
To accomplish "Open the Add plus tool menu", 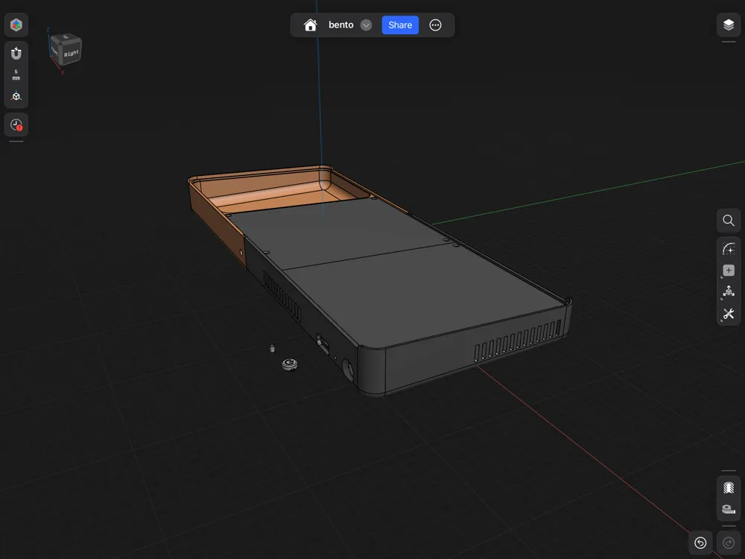I will coord(729,271).
